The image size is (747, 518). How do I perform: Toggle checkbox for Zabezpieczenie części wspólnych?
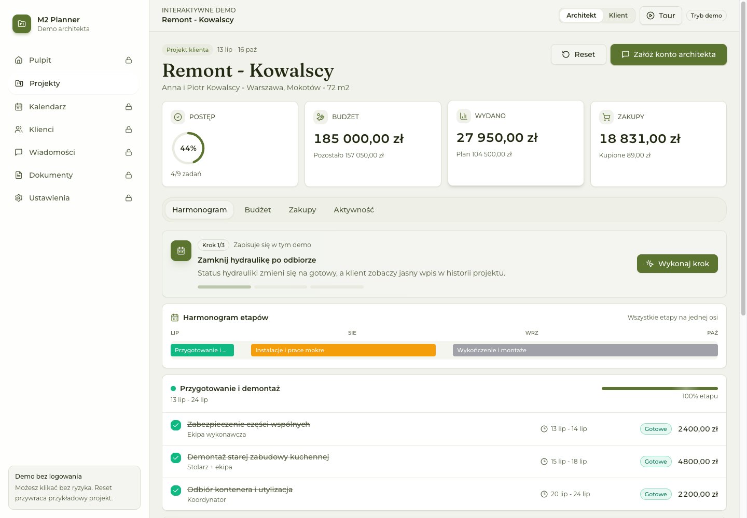coord(176,425)
